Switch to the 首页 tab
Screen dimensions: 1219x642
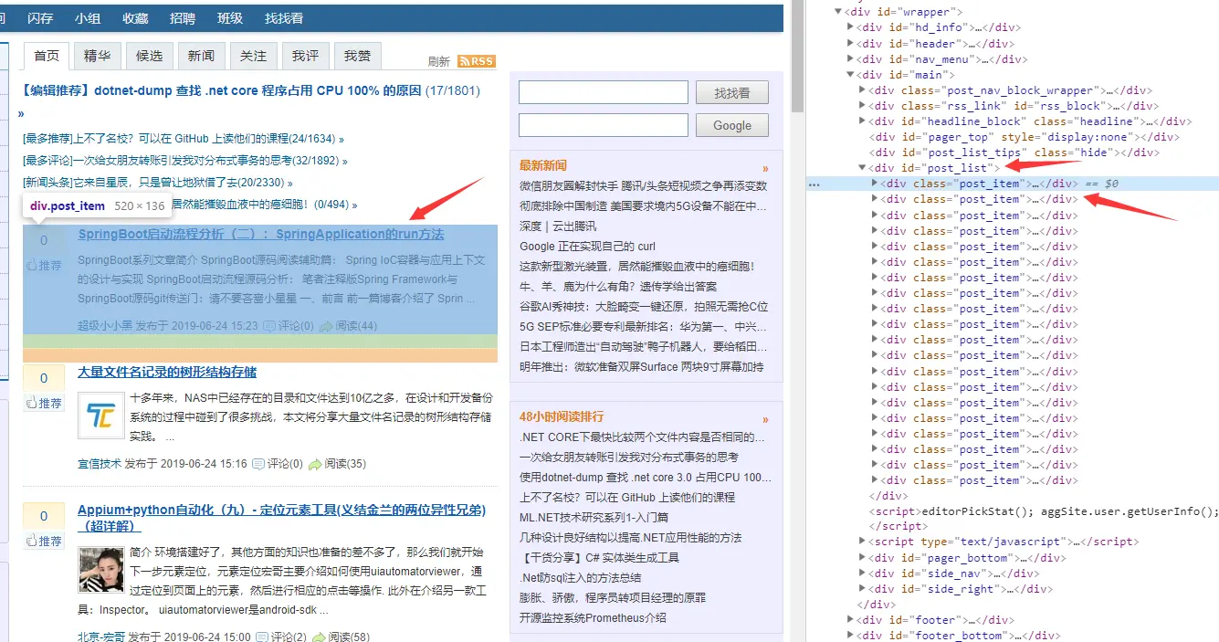point(47,56)
